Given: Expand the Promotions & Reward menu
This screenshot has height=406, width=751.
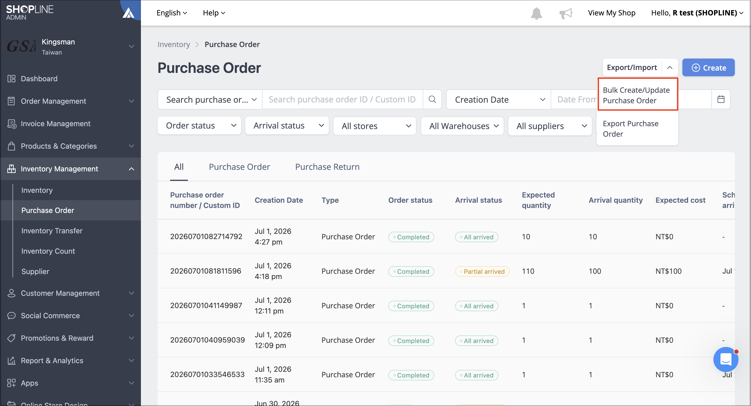Looking at the screenshot, I should point(132,338).
